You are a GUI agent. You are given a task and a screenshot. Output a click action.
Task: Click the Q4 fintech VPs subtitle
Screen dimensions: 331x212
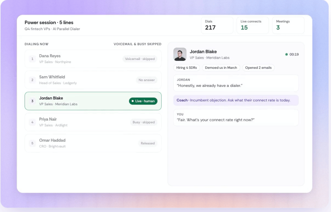click(52, 29)
